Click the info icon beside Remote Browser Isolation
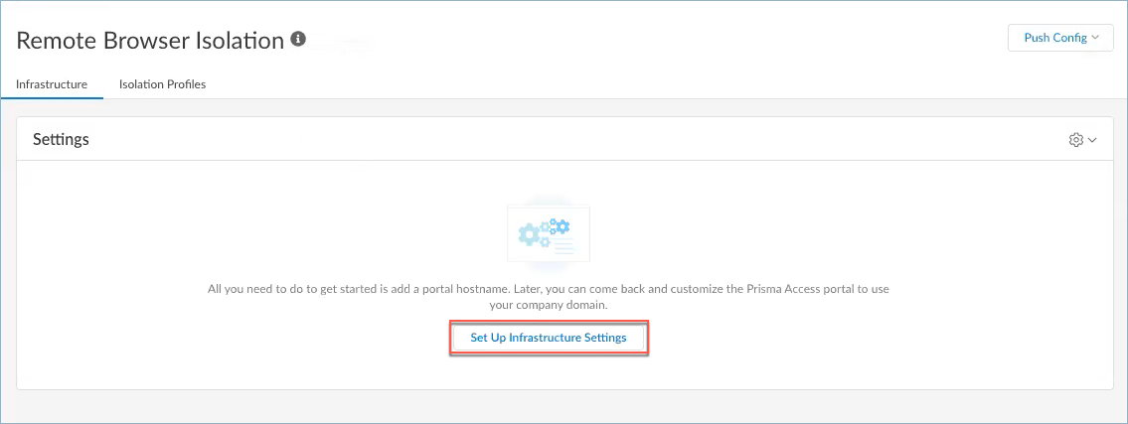This screenshot has width=1128, height=424. [x=298, y=40]
